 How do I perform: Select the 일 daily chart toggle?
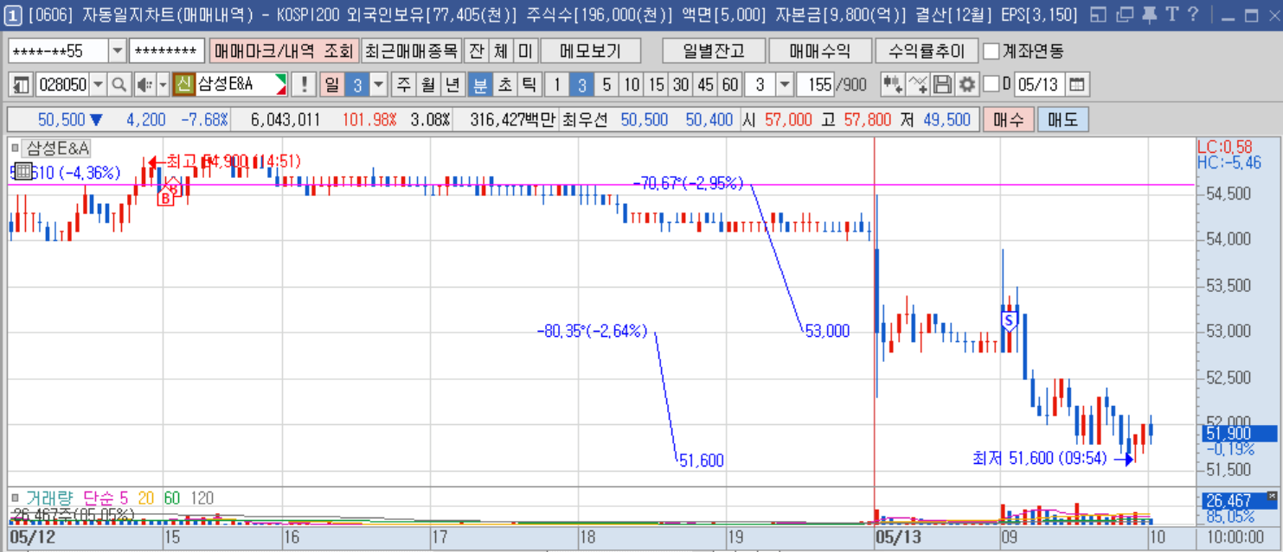[x=331, y=85]
